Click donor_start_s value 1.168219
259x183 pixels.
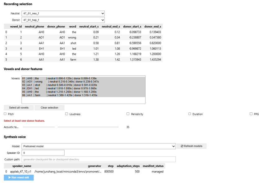pyautogui.click(x=135, y=54)
